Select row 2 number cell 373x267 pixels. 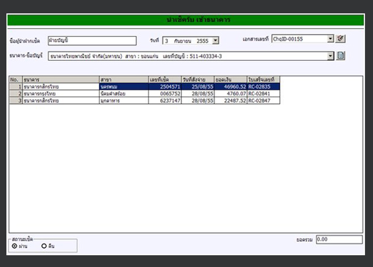15,93
